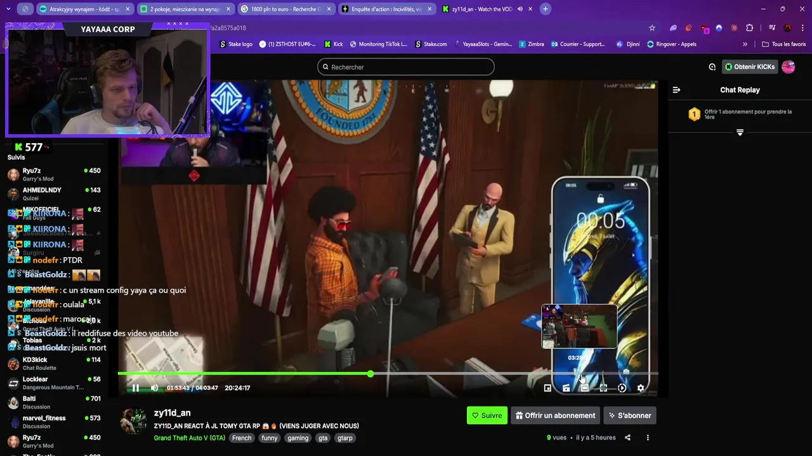The image size is (812, 456).
Task: Open Balti Discussion channel
Action: (54, 403)
